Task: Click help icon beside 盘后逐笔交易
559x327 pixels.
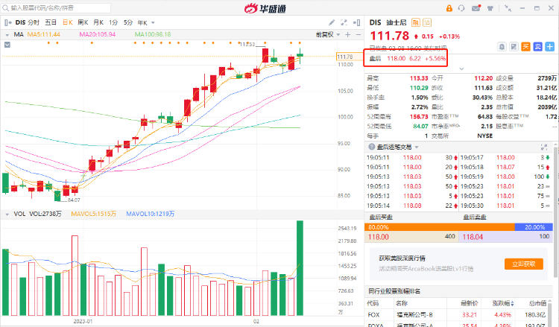Action: [x=371, y=147]
